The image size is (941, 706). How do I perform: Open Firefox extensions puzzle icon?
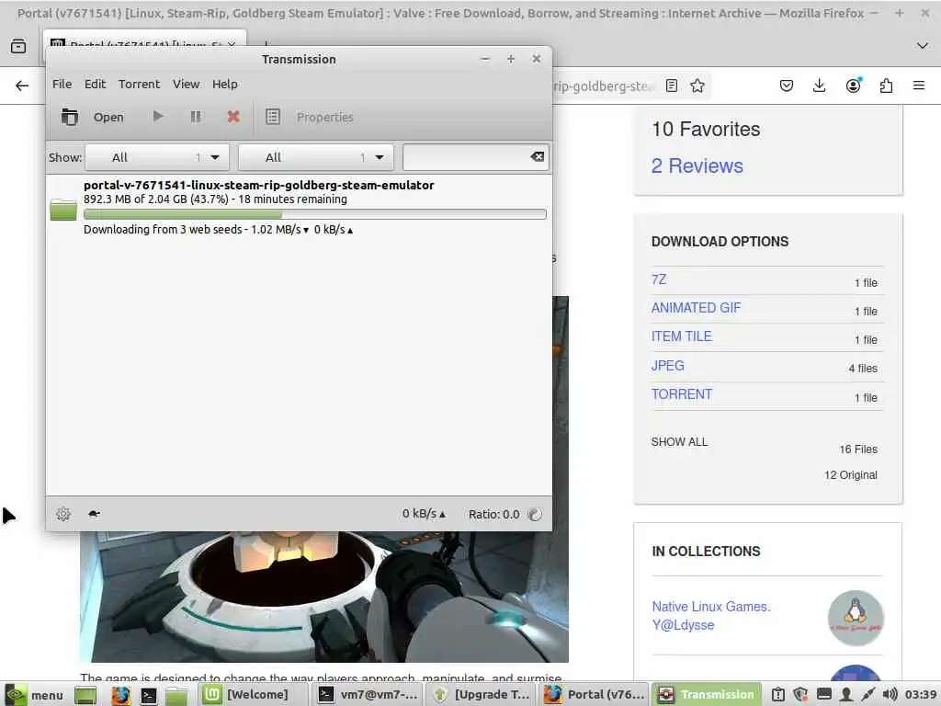[x=886, y=85]
